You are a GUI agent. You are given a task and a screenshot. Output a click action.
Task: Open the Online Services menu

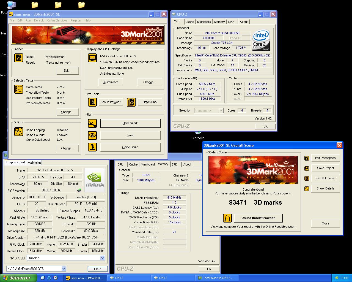pyautogui.click(x=57, y=20)
